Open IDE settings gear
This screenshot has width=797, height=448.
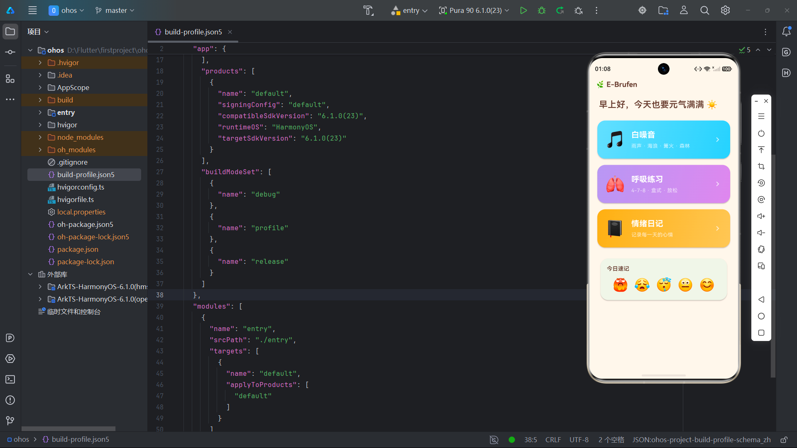tap(725, 10)
